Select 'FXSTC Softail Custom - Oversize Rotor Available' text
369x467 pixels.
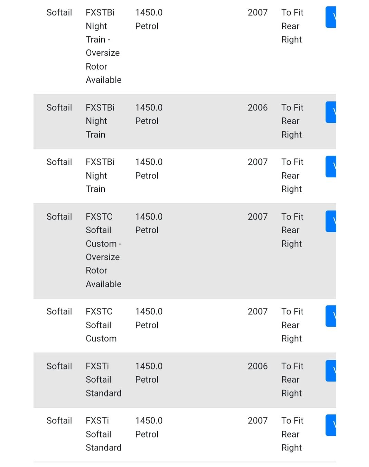[x=103, y=250]
